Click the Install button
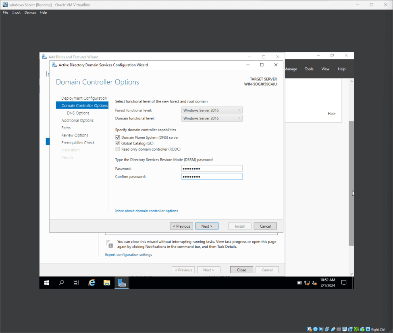This screenshot has height=333, width=393. click(x=239, y=226)
